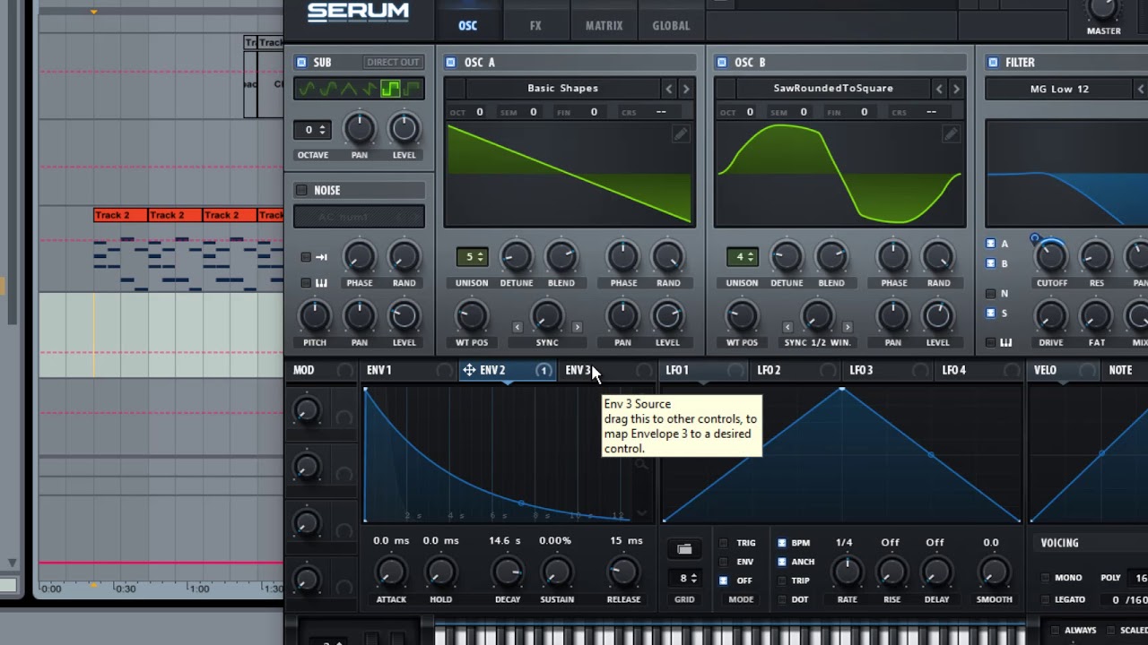Load next OSC A wavetable

[686, 89]
